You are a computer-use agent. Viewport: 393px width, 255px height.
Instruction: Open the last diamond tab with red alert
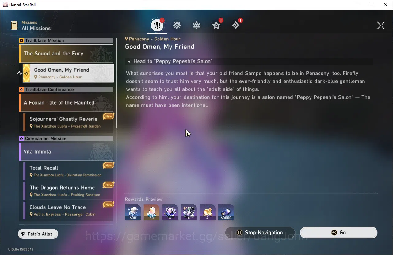[236, 25]
